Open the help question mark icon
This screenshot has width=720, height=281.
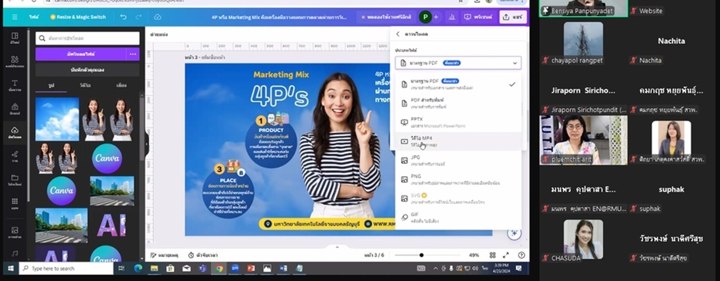pos(521,255)
